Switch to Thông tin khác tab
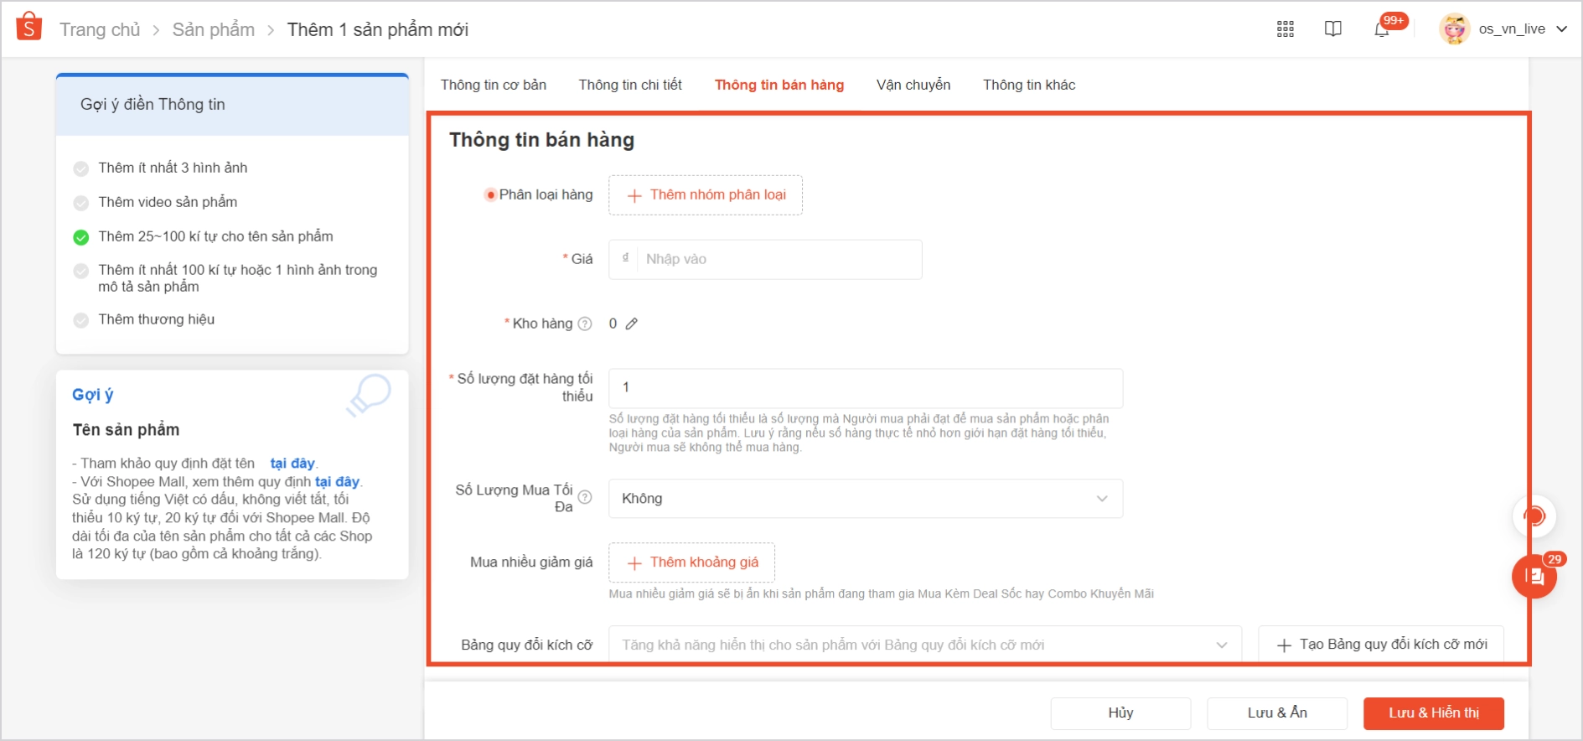1583x741 pixels. (1029, 85)
